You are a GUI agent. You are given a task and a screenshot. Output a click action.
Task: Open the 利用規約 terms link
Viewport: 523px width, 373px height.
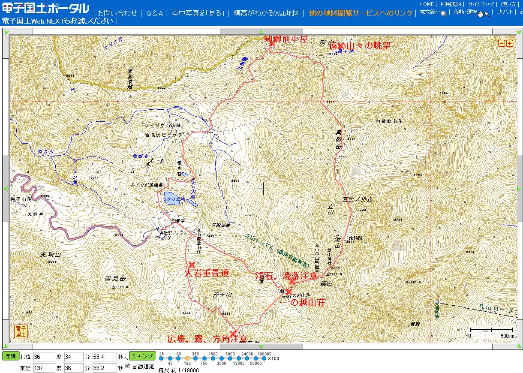tap(450, 4)
